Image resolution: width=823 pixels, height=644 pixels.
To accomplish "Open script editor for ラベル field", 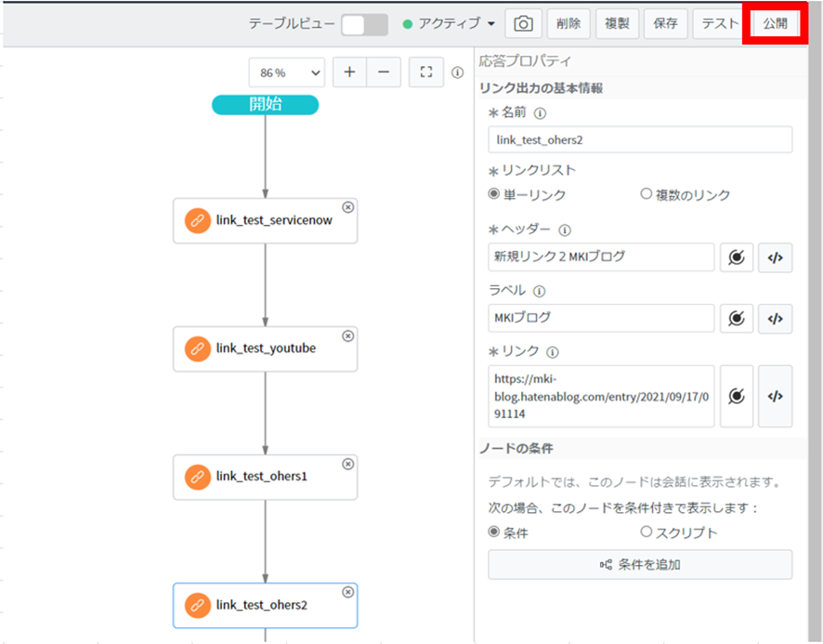I will [x=776, y=319].
